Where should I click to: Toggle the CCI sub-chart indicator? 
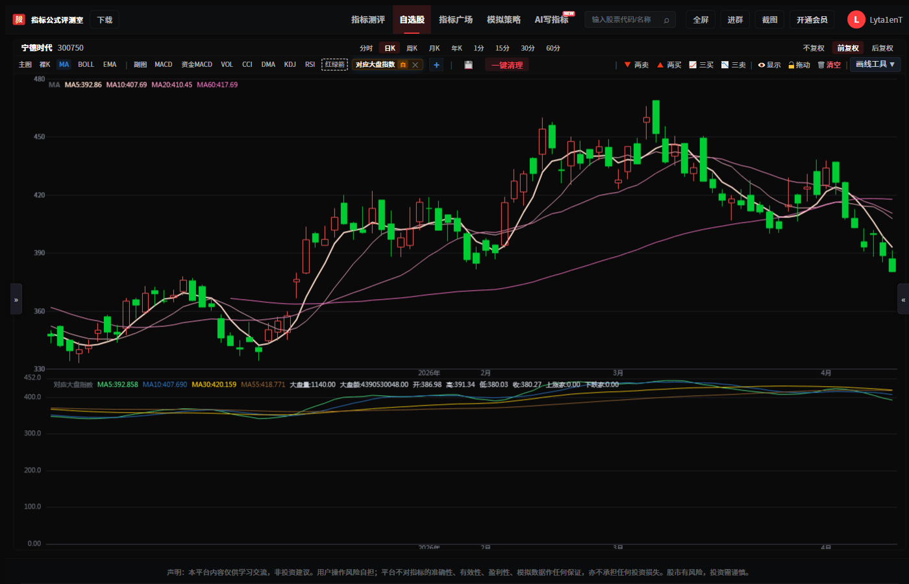coord(247,65)
